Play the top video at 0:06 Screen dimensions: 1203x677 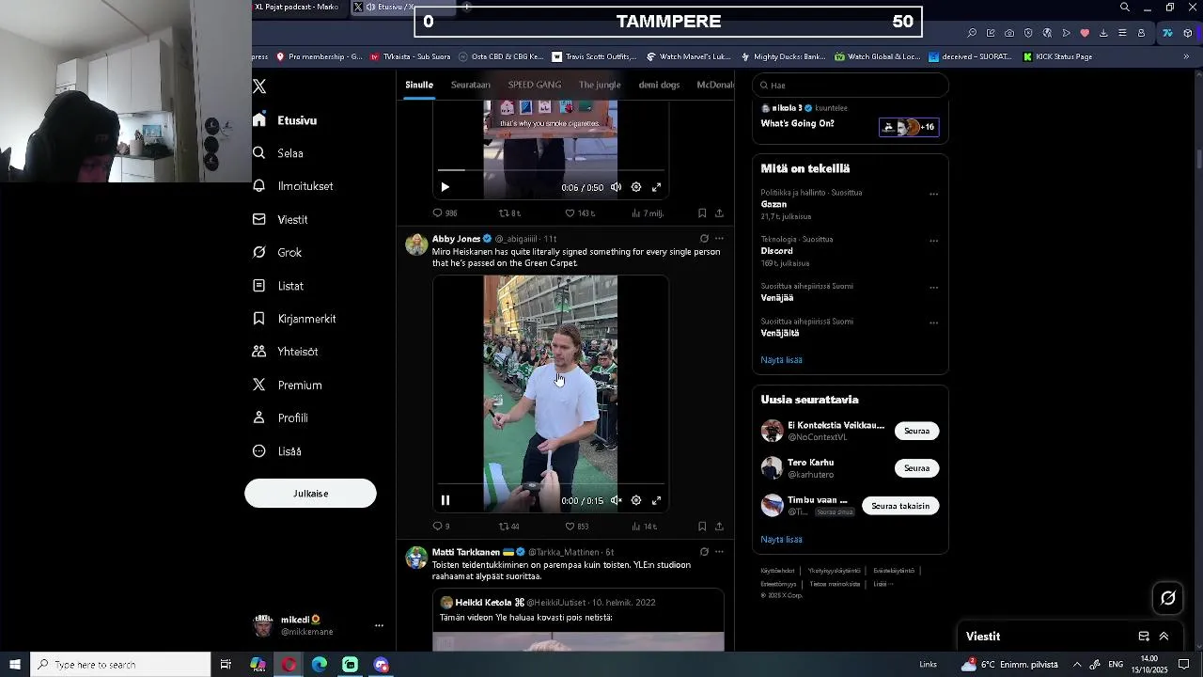445,187
